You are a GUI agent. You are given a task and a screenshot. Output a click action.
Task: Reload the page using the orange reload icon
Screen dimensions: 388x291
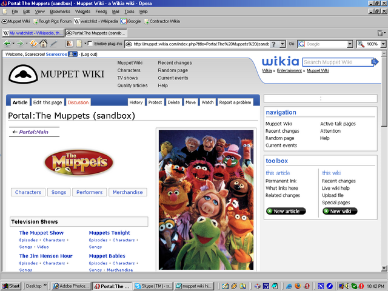pos(33,44)
